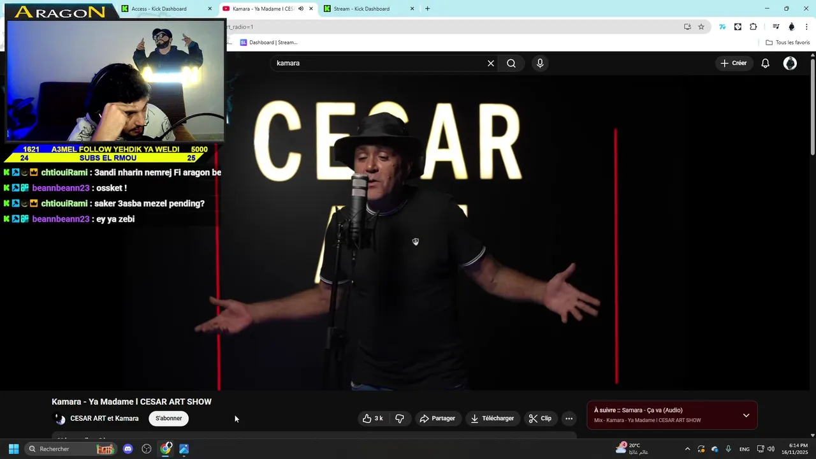
Task: Click the browser address bar
Action: click(453, 27)
